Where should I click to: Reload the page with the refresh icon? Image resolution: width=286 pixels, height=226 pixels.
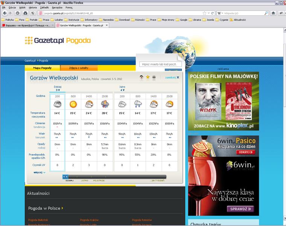click(212, 13)
